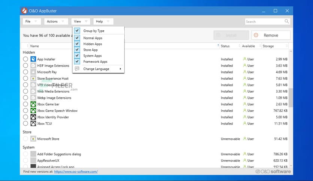Click Installed status of Webp Image Extensions
Viewport: 313px width, 181px height.
point(227,98)
